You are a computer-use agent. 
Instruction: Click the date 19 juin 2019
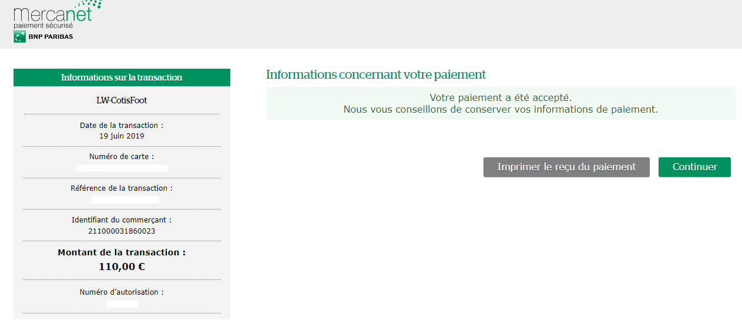click(x=122, y=136)
